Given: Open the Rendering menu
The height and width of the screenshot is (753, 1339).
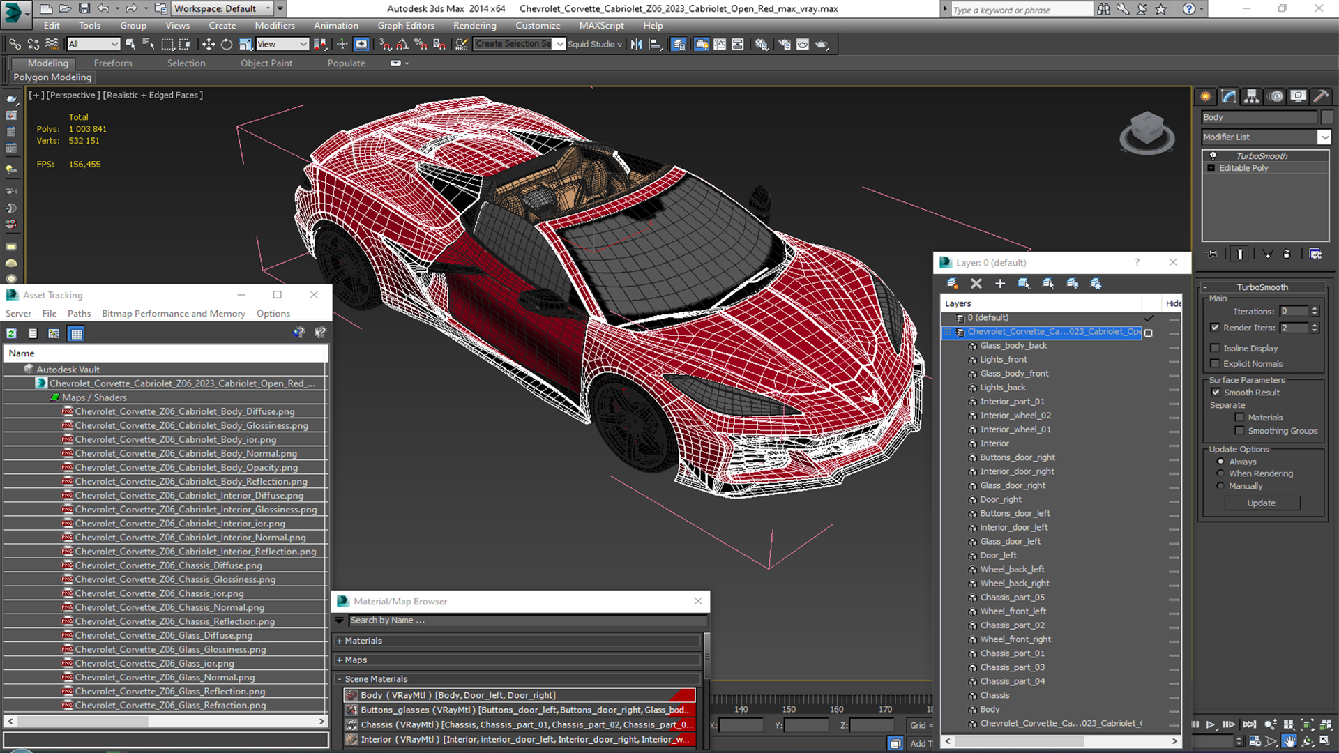Looking at the screenshot, I should (475, 25).
